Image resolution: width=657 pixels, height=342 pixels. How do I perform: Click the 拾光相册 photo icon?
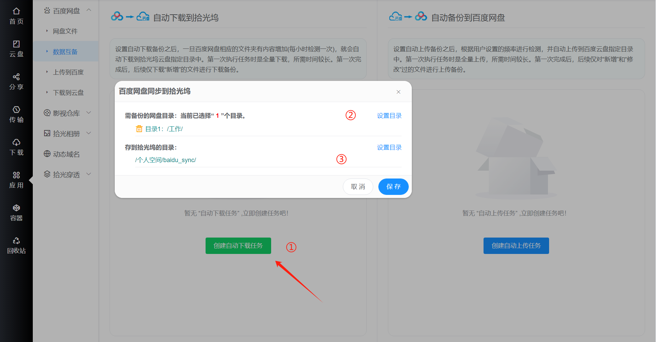(x=47, y=133)
